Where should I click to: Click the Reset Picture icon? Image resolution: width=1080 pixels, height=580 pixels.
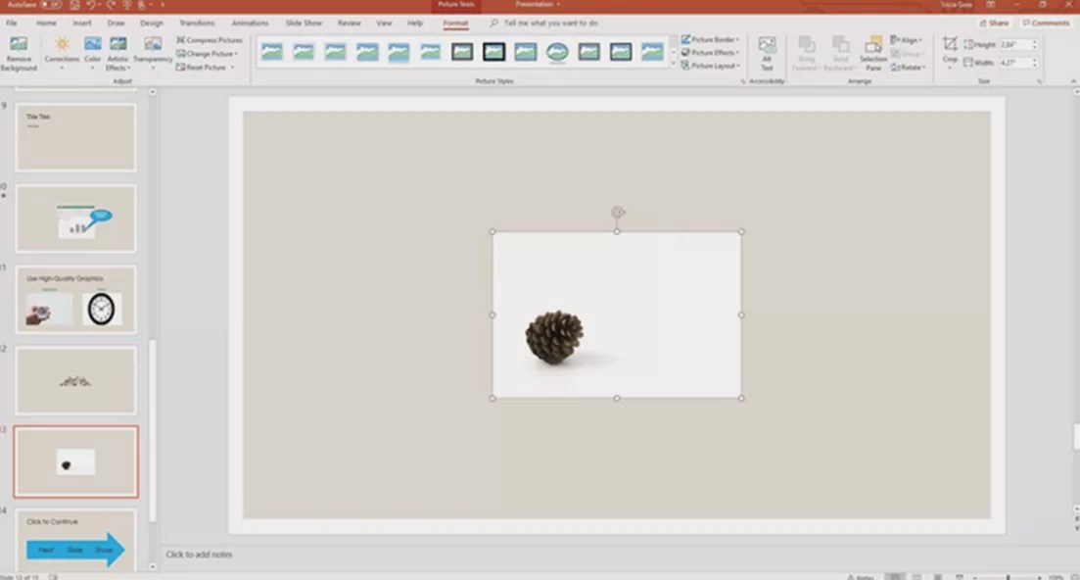click(x=180, y=65)
